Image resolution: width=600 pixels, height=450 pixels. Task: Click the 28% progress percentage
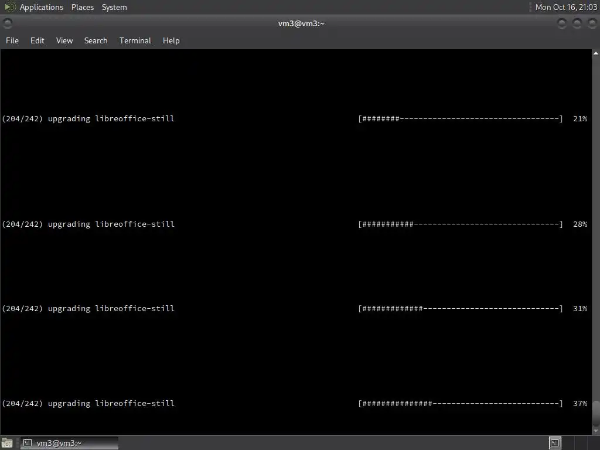(580, 224)
